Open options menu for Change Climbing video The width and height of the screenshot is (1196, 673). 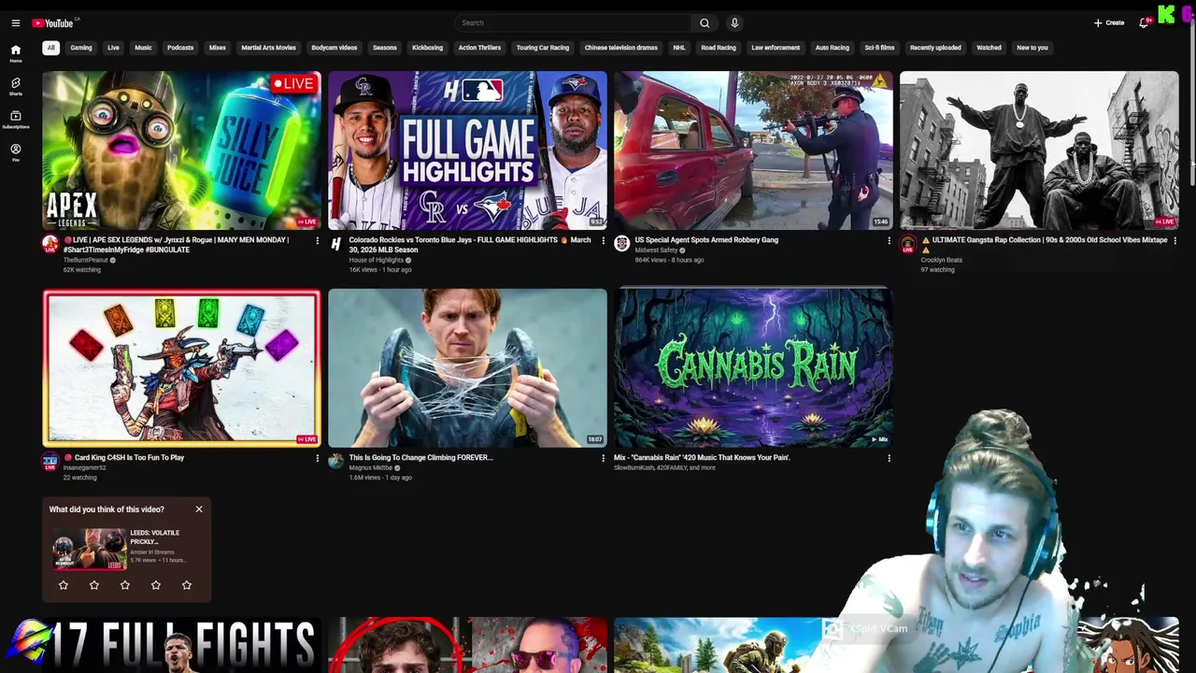(603, 458)
